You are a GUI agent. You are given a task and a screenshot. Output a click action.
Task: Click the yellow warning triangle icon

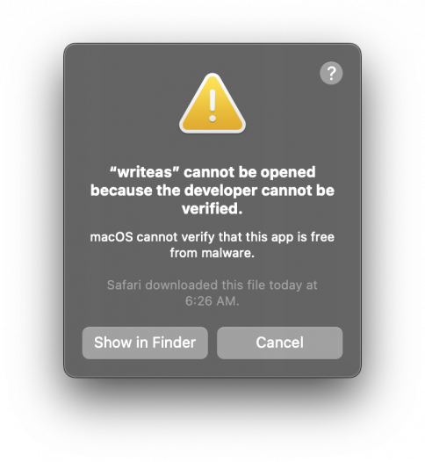[212, 103]
